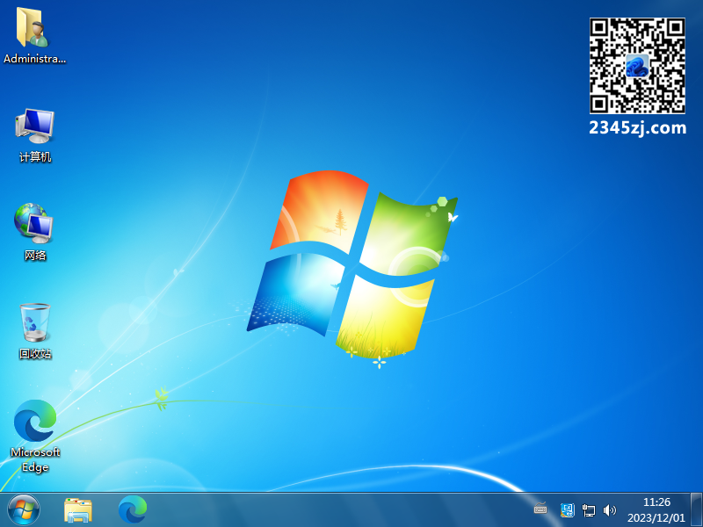The image size is (703, 527).
Task: Select the 计算机 desktop icon
Action: coord(34,135)
